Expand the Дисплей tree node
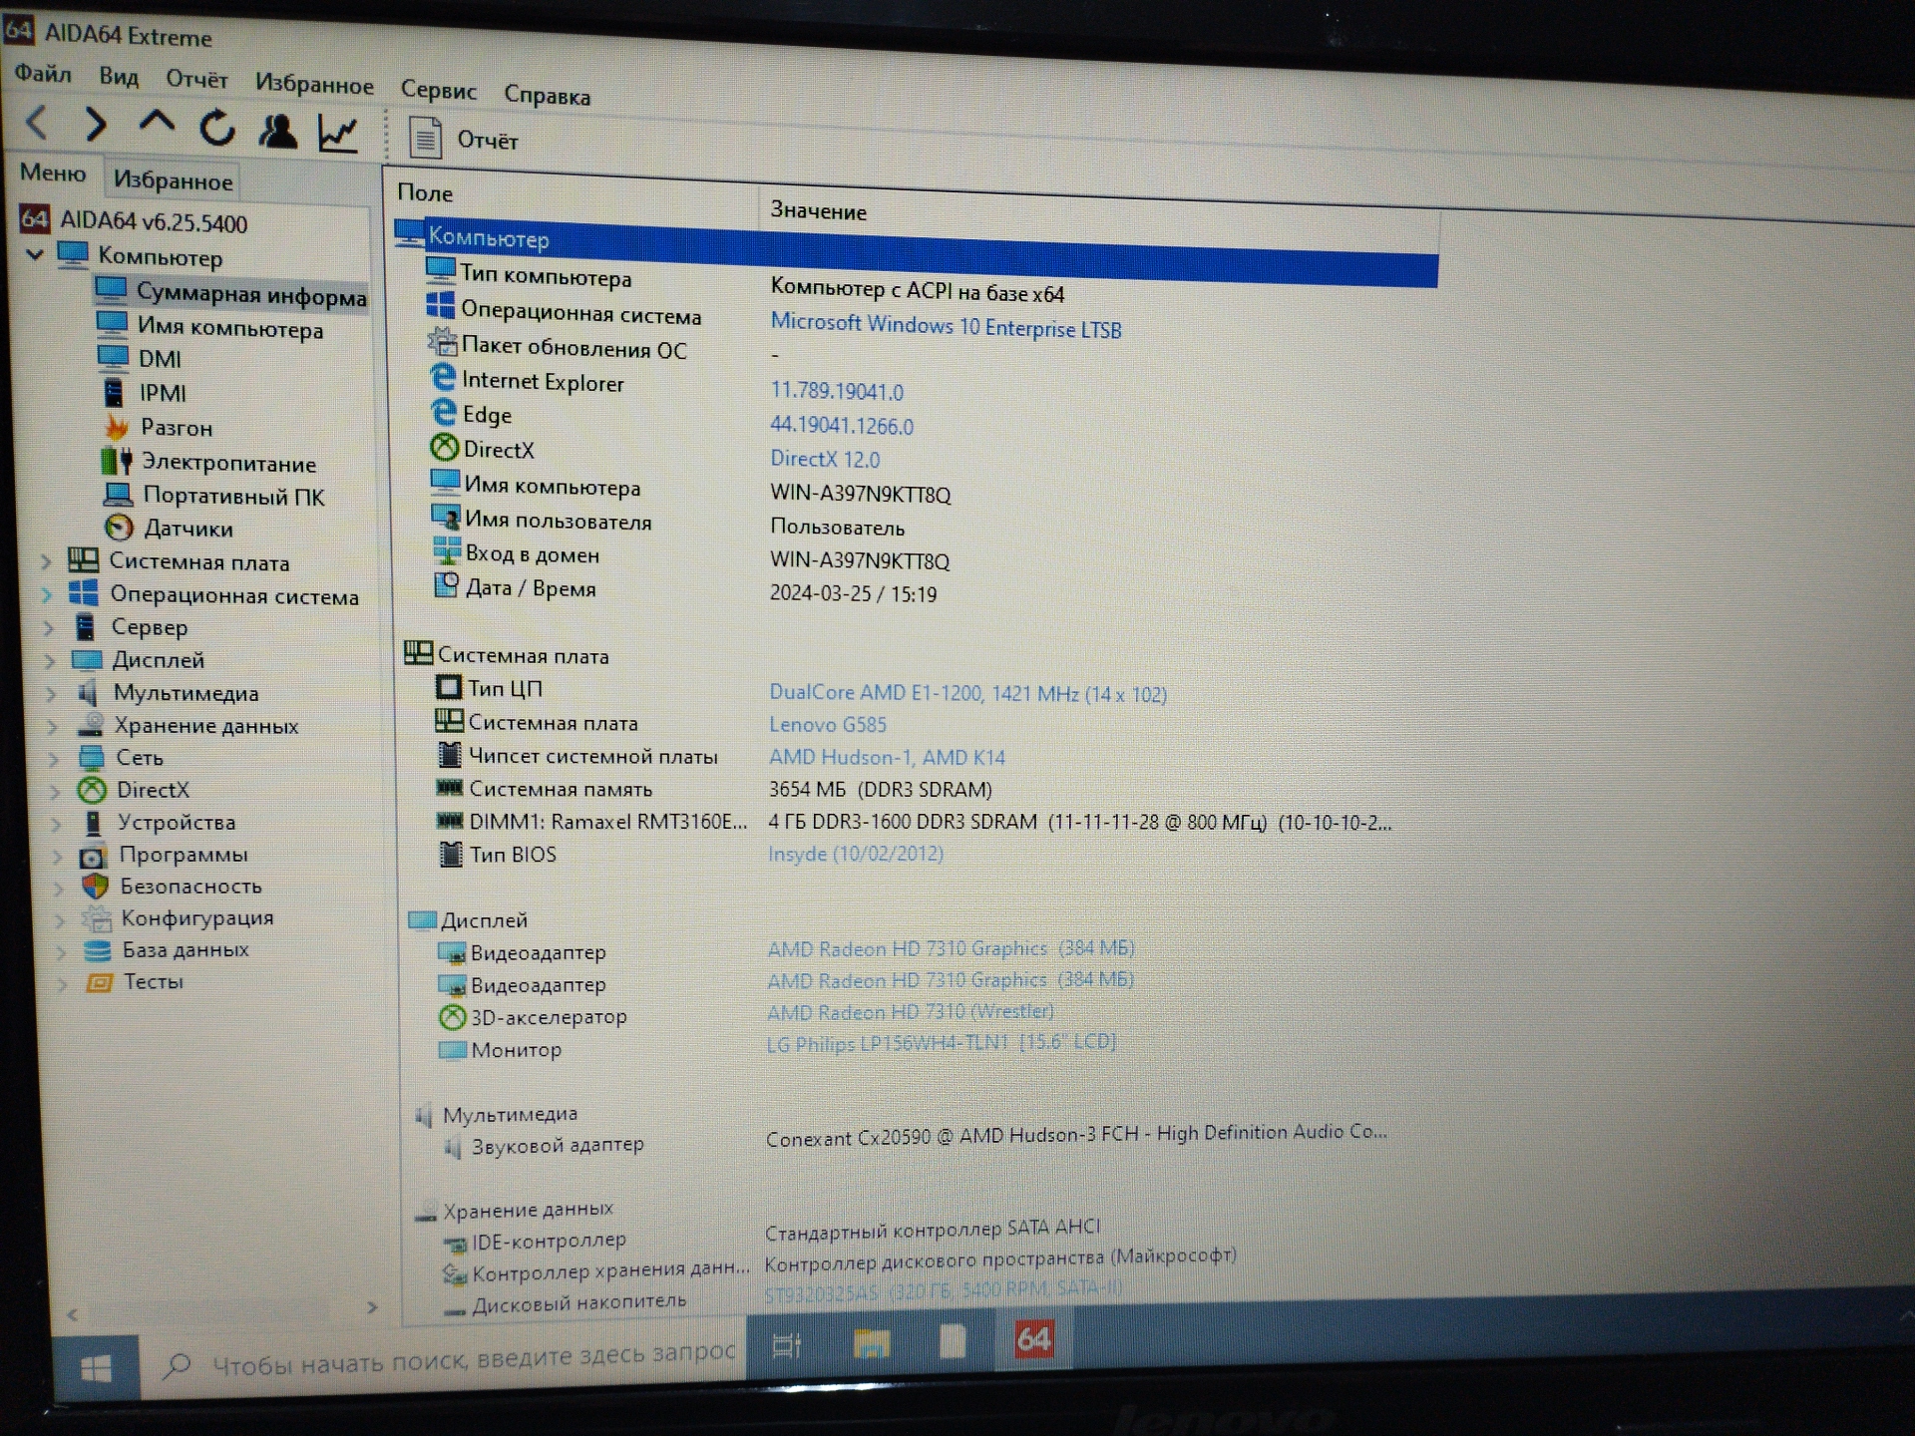Viewport: 1915px width, 1436px height. coord(50,660)
